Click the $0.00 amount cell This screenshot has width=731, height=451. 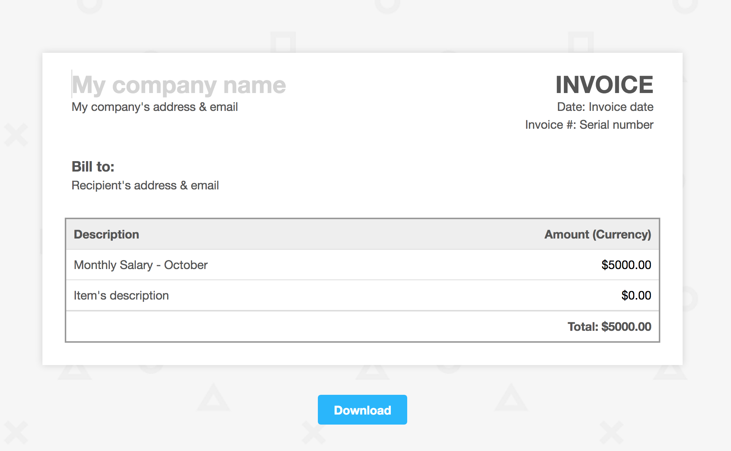coord(636,295)
